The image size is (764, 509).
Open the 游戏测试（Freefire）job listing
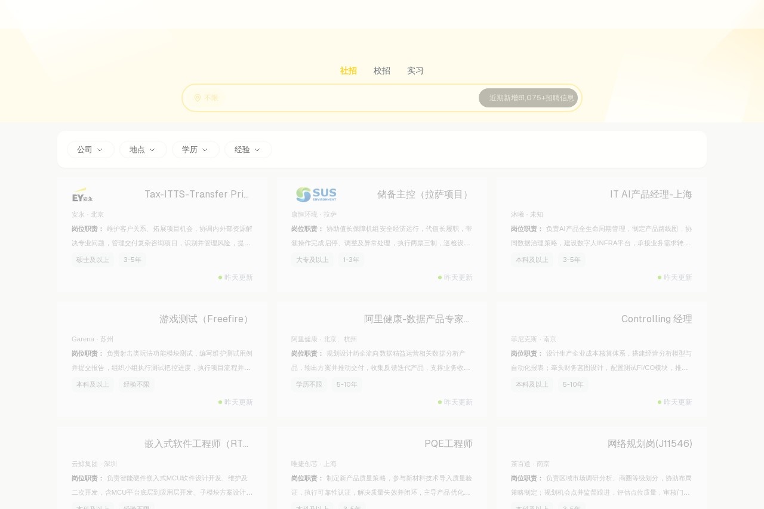pyautogui.click(x=206, y=319)
